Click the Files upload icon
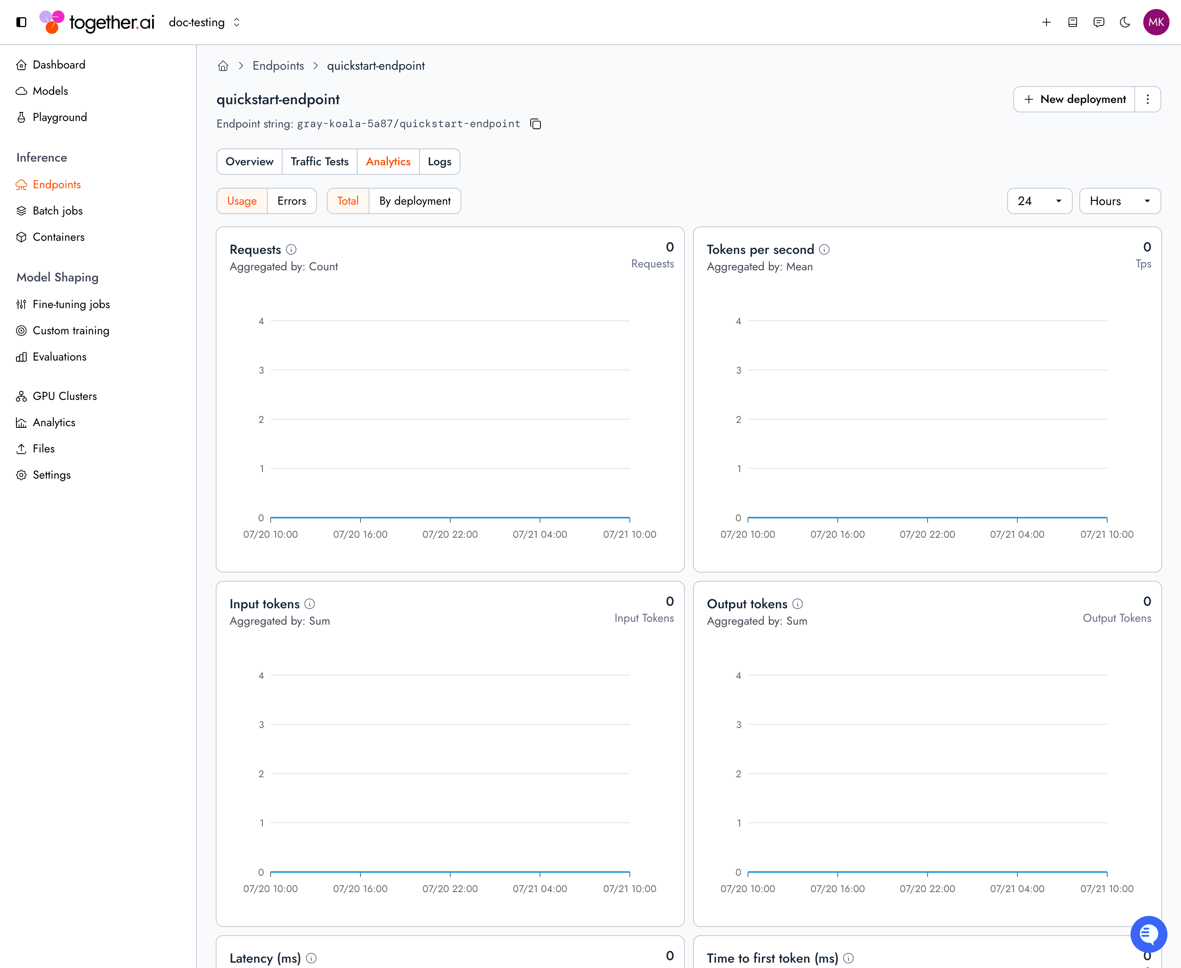Viewport: 1181px width, 968px height. tap(21, 449)
